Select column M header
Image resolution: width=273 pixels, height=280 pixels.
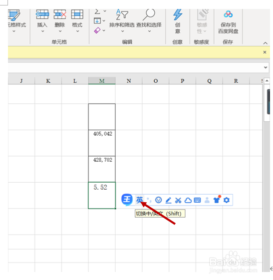[102, 81]
